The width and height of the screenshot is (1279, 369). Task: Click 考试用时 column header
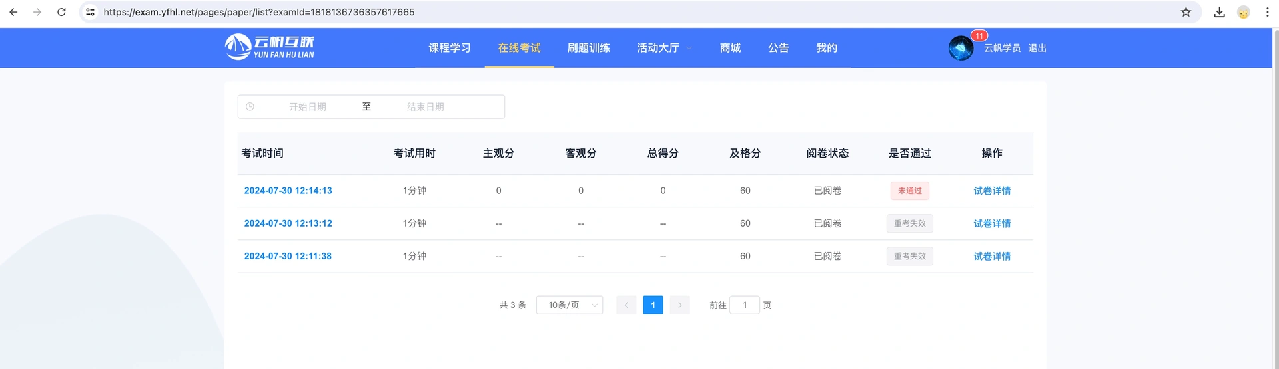pos(414,154)
